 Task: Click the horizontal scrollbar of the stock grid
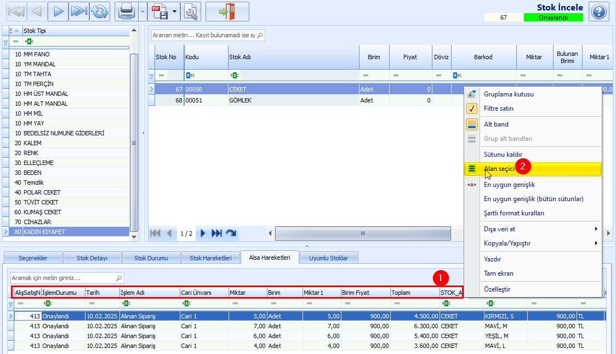coord(363,233)
